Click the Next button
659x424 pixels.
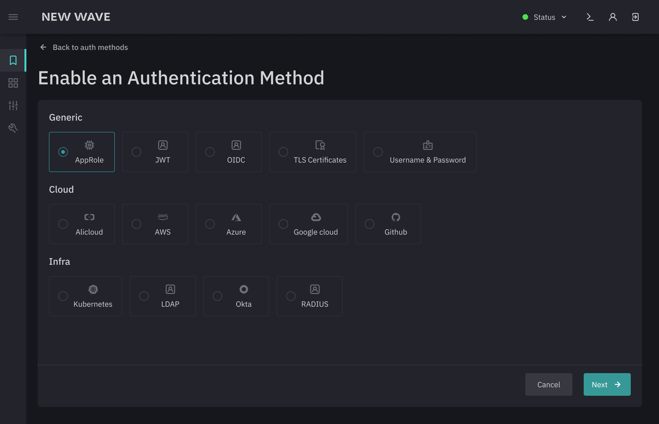pos(607,384)
